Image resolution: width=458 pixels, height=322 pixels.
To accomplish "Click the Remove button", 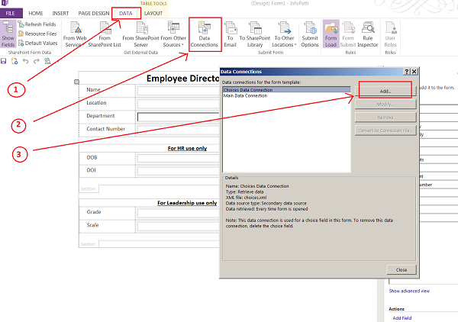I will pyautogui.click(x=385, y=118).
